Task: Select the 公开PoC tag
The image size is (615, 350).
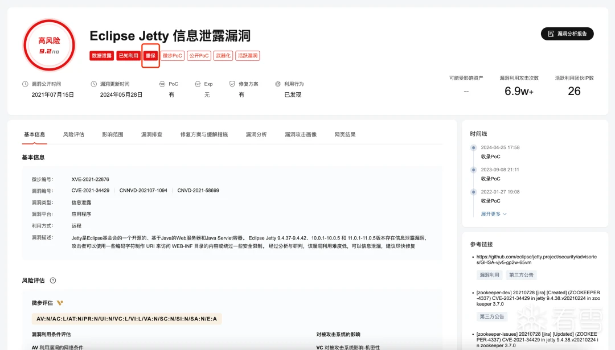Action: click(199, 56)
